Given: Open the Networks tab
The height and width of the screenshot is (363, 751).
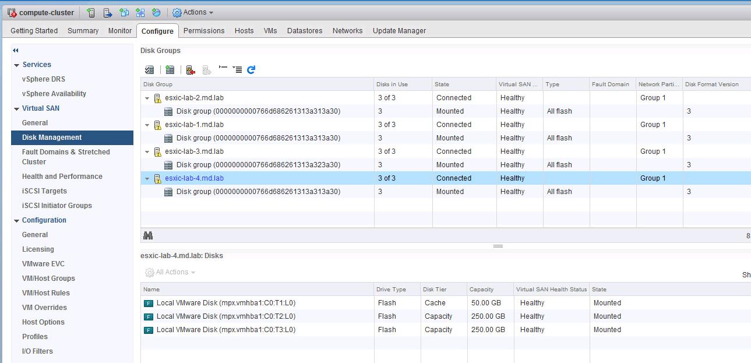Looking at the screenshot, I should point(348,31).
